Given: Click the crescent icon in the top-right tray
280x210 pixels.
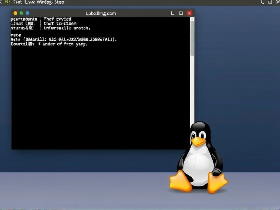Looking at the screenshot, I should pos(262,2).
